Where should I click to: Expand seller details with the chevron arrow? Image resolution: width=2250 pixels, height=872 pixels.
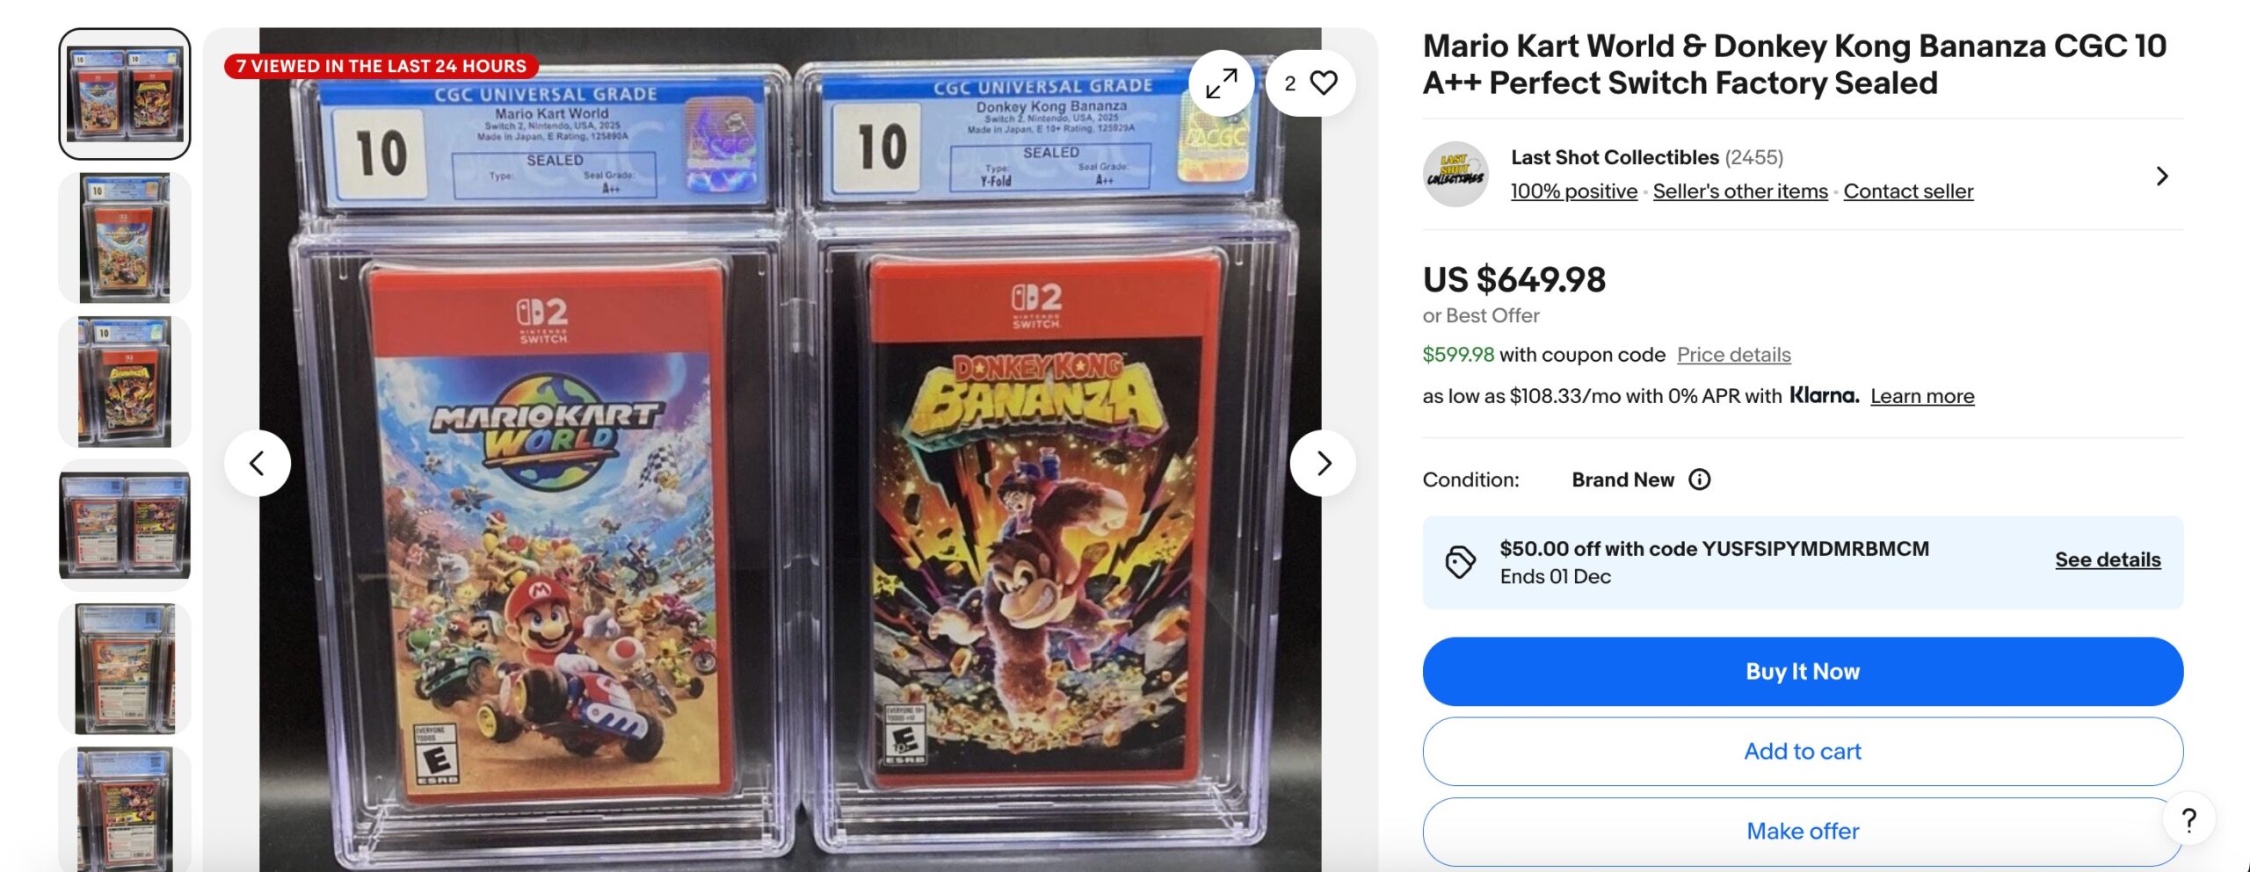coord(2162,177)
